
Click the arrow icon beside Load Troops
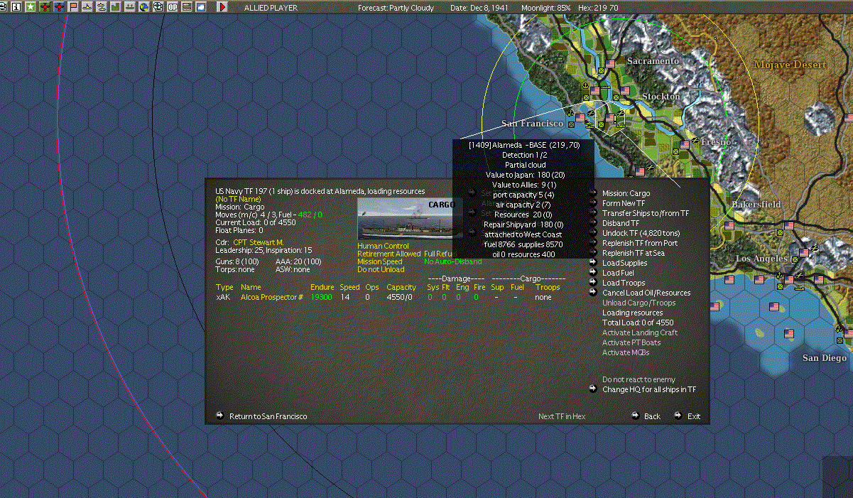pos(593,283)
